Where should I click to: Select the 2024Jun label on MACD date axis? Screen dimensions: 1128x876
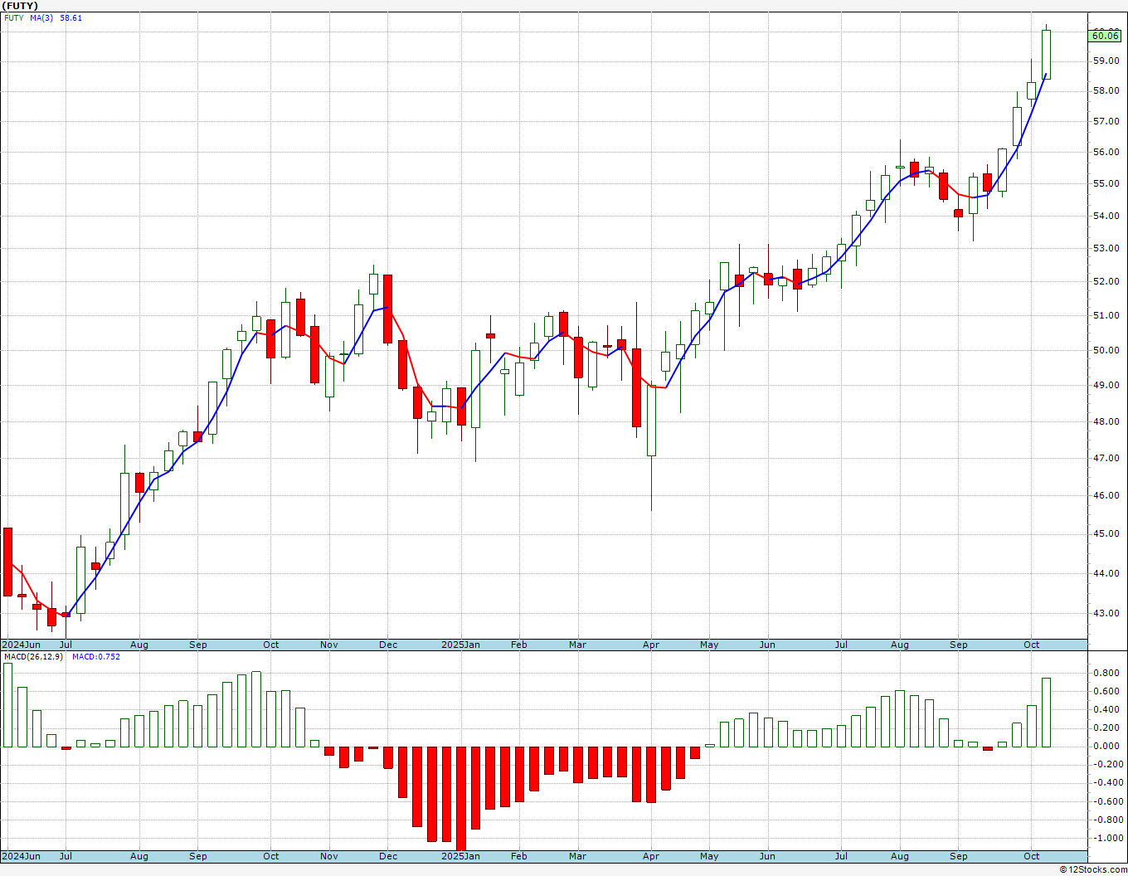pyautogui.click(x=21, y=856)
